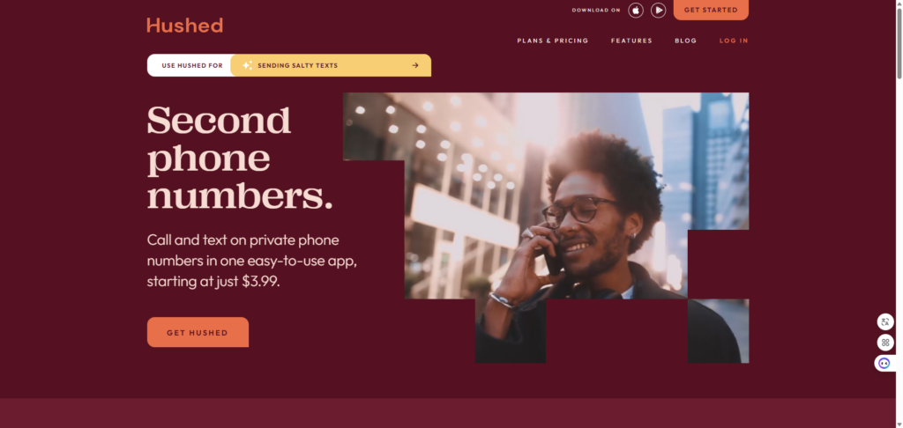This screenshot has height=428, width=903.
Task: Open the purple ring assistant icon
Action: [x=884, y=363]
